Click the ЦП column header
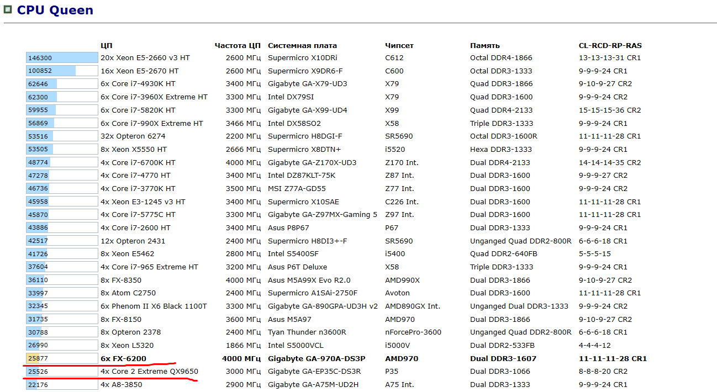This screenshot has width=717, height=392. coord(106,45)
